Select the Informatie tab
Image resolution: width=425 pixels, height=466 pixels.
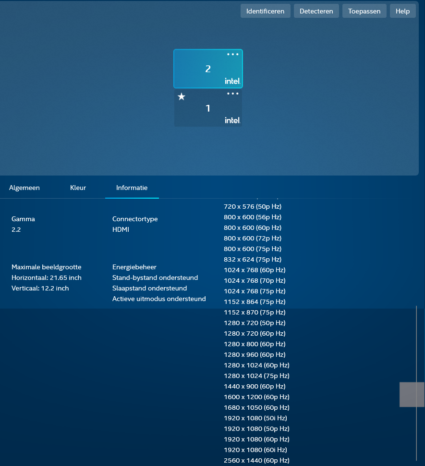tap(132, 188)
